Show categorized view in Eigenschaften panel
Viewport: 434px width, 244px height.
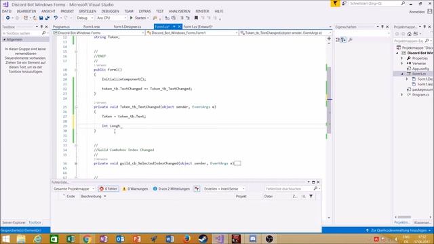(x=338, y=40)
